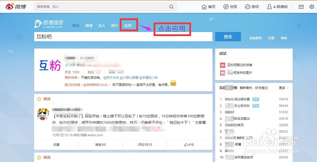Open 帮助 help link
Screen dimensions: 317x162
tap(284, 38)
